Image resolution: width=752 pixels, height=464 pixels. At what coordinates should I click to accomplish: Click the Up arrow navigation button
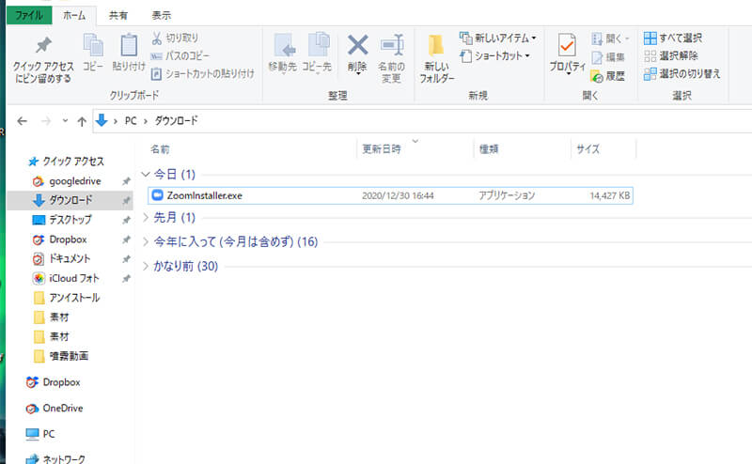pyautogui.click(x=82, y=121)
